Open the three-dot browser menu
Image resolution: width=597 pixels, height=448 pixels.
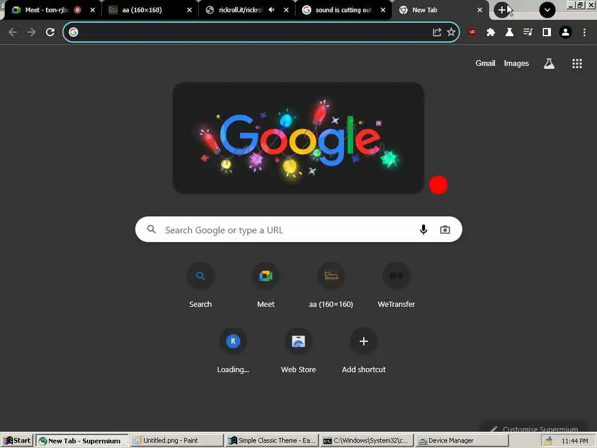point(584,33)
